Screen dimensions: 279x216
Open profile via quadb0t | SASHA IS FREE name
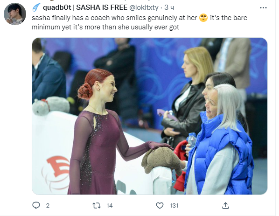coord(85,7)
